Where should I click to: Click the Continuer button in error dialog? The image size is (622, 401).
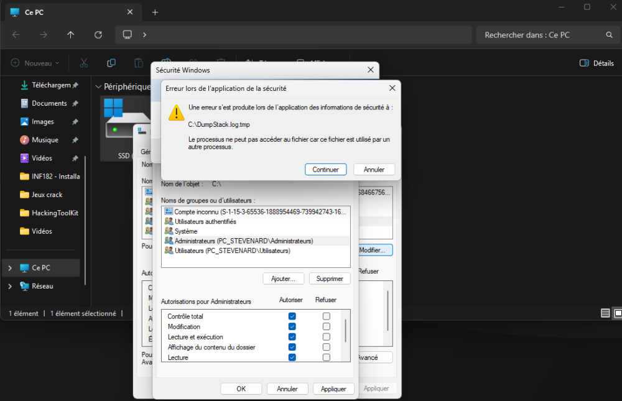325,169
